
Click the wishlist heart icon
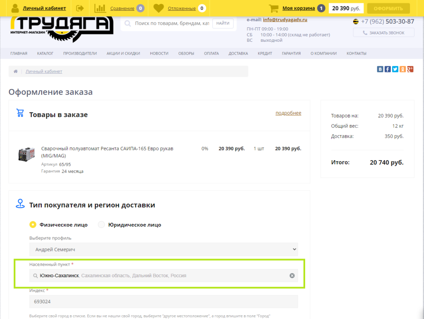(x=159, y=8)
